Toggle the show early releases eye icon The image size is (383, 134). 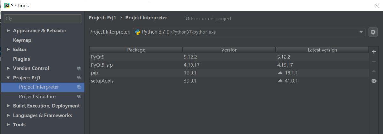click(374, 81)
